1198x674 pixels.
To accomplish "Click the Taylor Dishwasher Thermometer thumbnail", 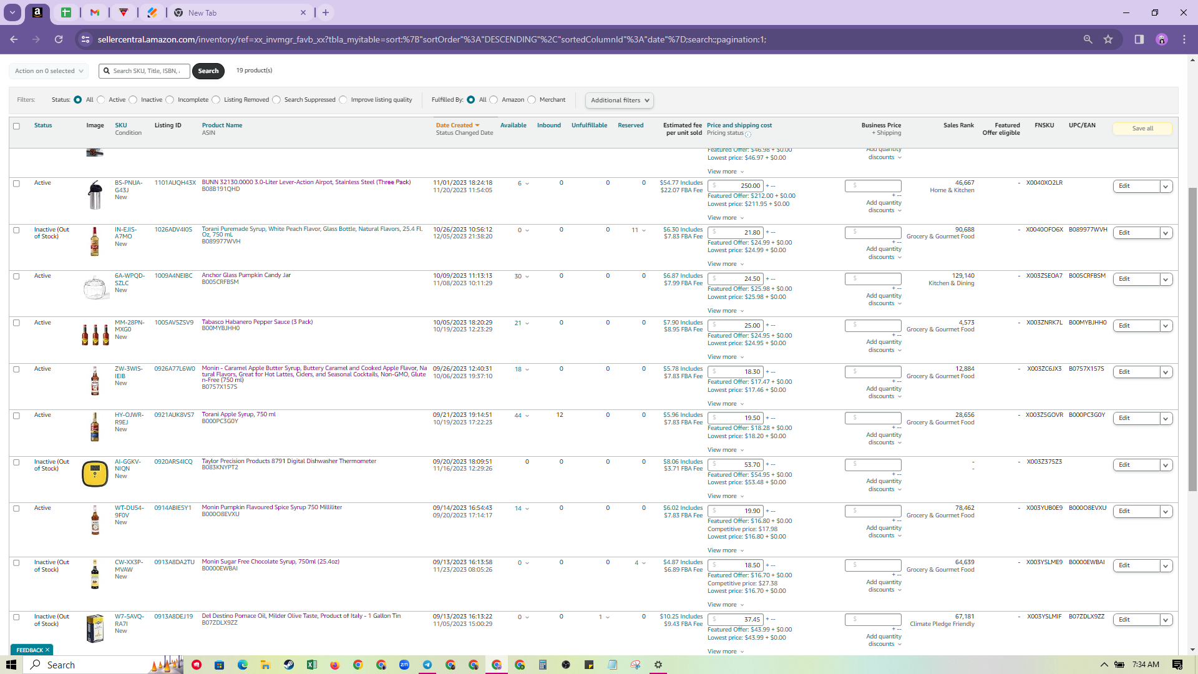I will tap(95, 474).
